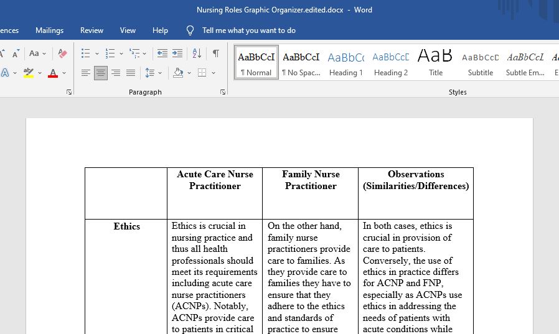Apply the Subtle Emphasis style

pos(525,62)
